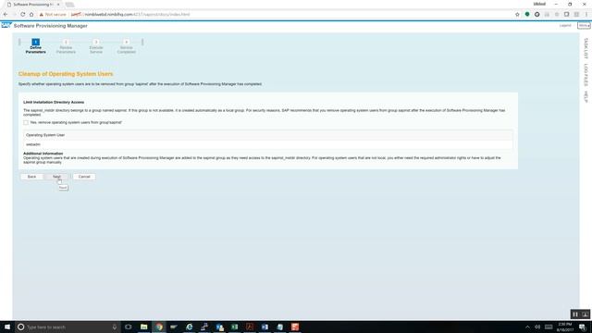
Task: Open Excel from the taskbar
Action: (x=234, y=327)
